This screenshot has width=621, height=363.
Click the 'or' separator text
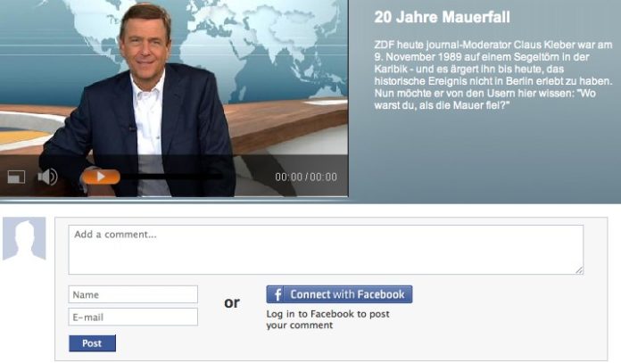click(x=232, y=303)
